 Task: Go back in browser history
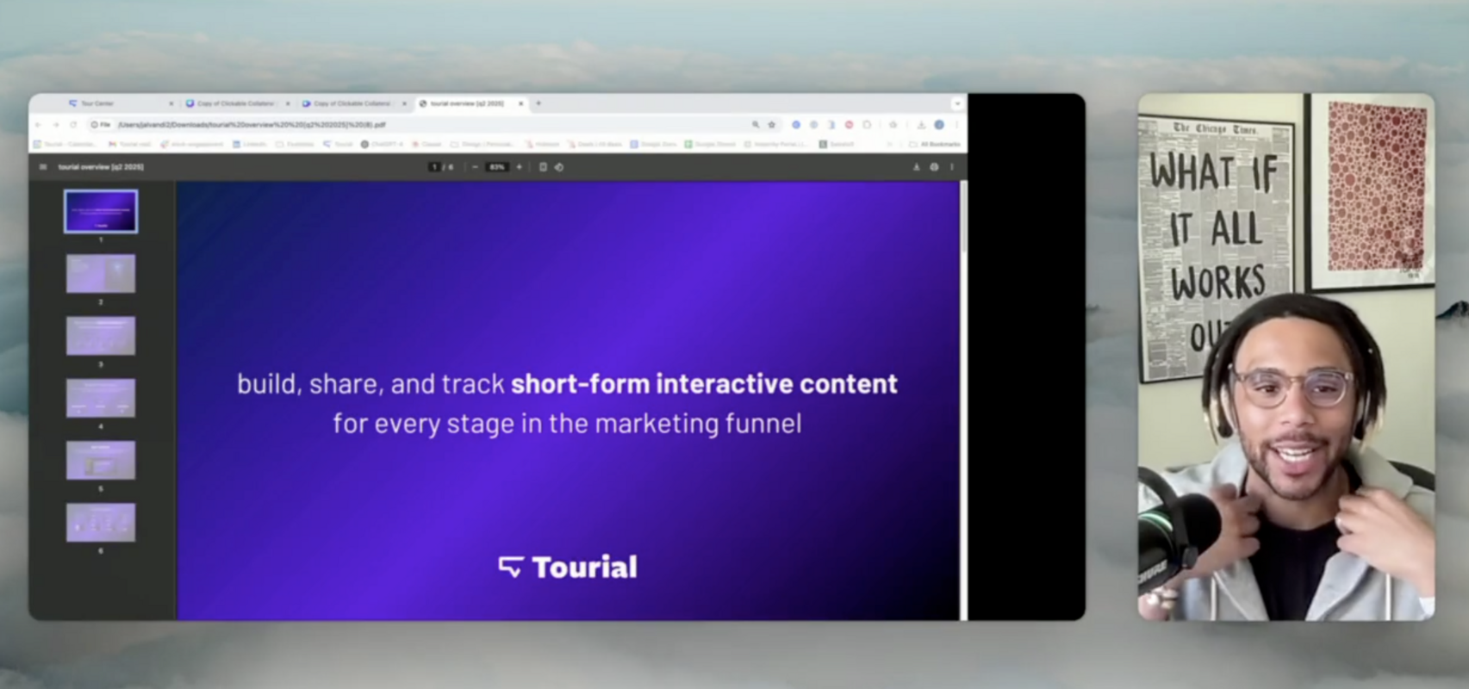pyautogui.click(x=38, y=125)
